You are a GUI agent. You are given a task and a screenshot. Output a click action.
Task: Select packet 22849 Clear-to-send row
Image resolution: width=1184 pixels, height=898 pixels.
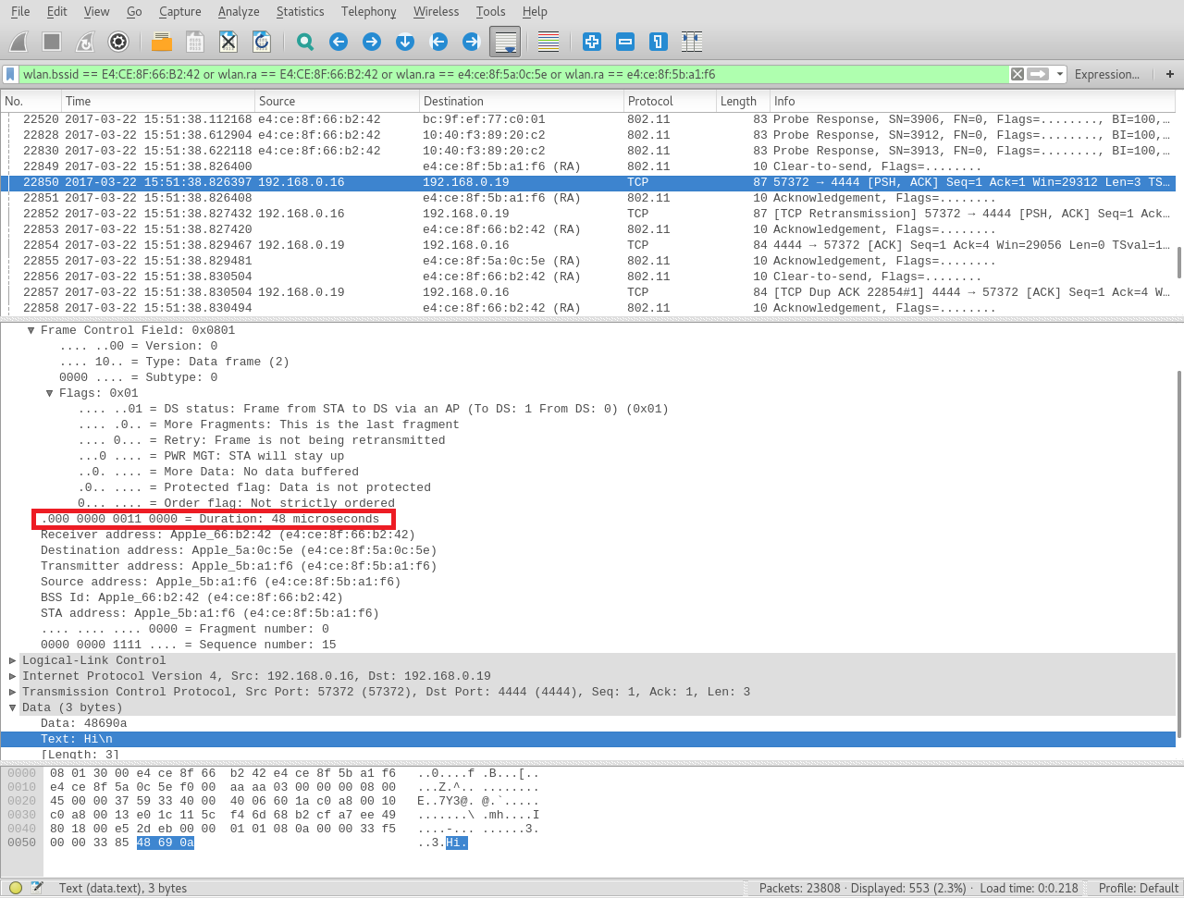point(588,166)
